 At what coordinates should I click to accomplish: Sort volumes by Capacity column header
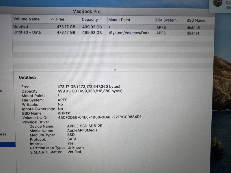point(90,20)
